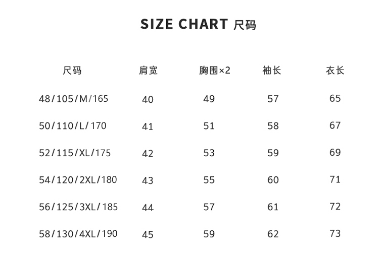Select the 衣长 column header
The height and width of the screenshot is (257, 379).
pos(335,71)
